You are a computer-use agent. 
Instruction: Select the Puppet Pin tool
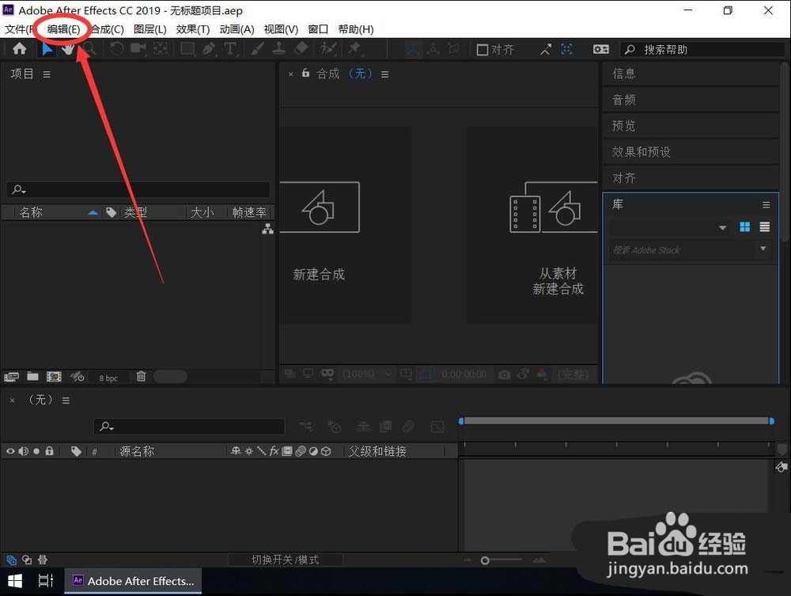354,49
